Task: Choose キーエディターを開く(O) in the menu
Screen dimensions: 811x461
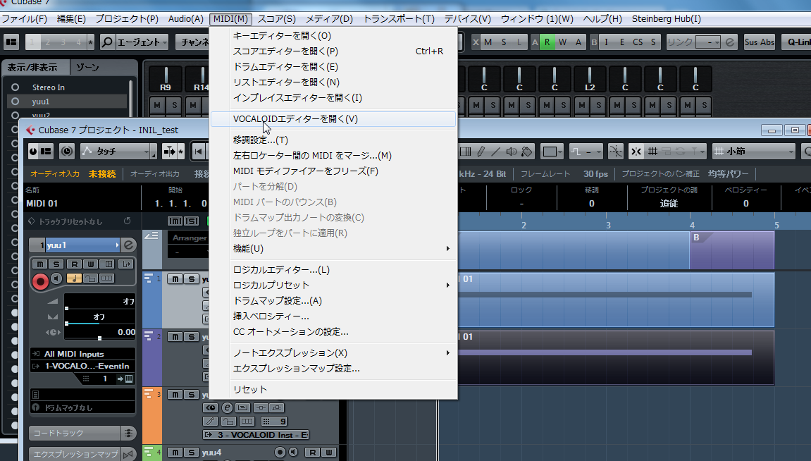Action: (x=333, y=36)
